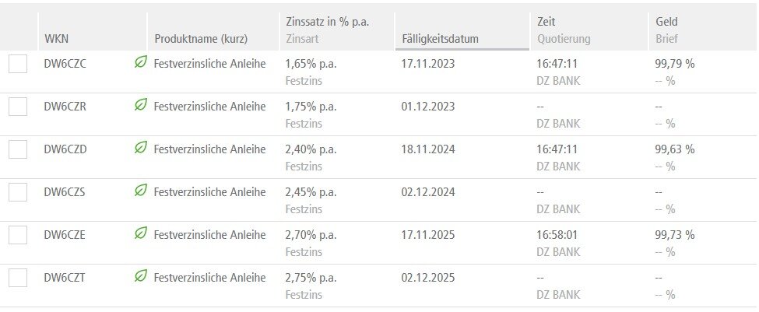The width and height of the screenshot is (759, 312).
Task: Open the WKN link DW6CZT
Action: (65, 277)
